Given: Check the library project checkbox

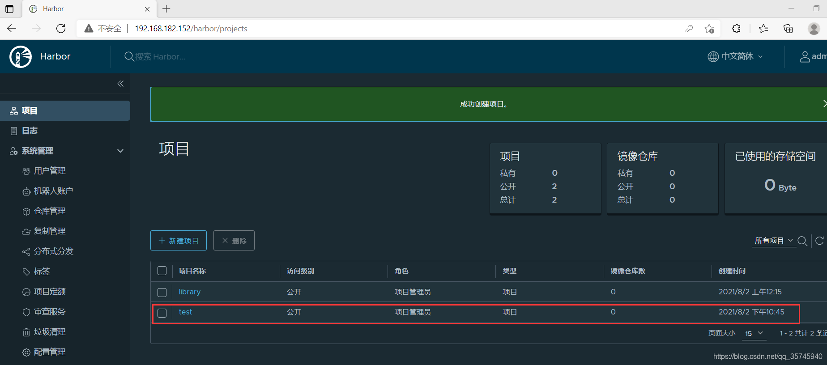Looking at the screenshot, I should 162,292.
